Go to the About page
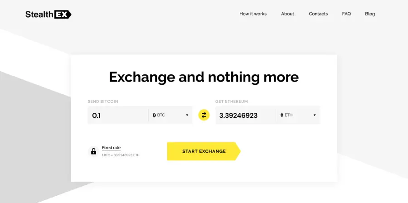Screen dimensions: 408x203 tap(287, 14)
